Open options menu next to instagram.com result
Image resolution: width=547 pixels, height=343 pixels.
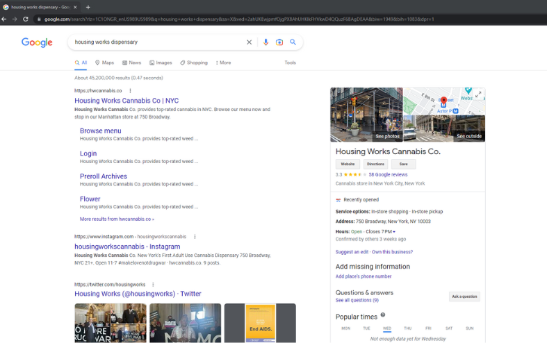point(195,237)
